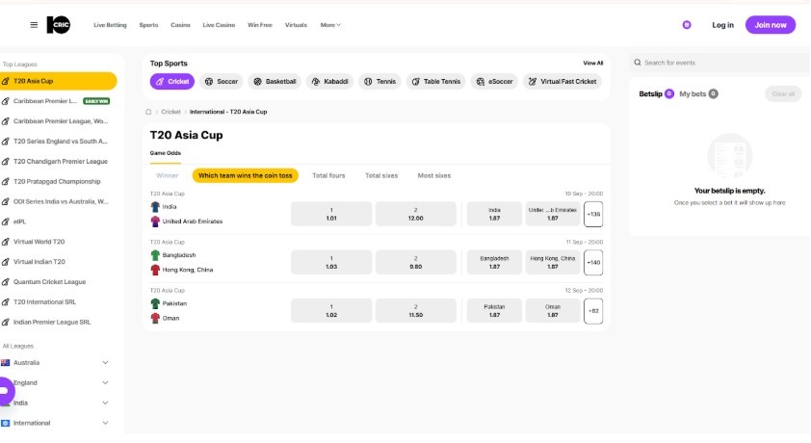Switch to the Winner market tab
811x443 pixels.
pyautogui.click(x=167, y=175)
